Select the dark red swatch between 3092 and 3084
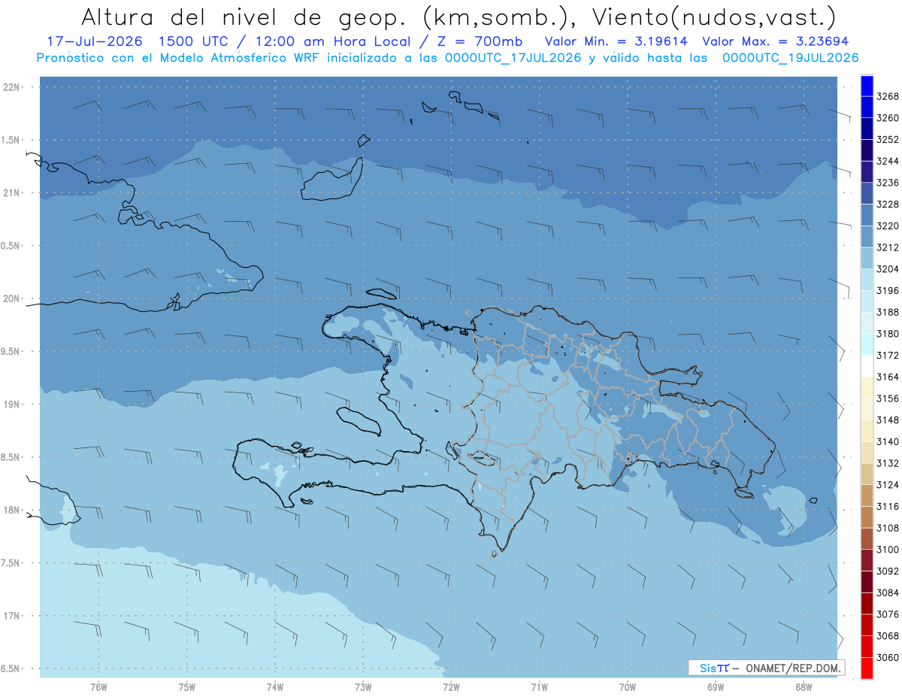Image resolution: width=902 pixels, height=697 pixels. pyautogui.click(x=867, y=582)
